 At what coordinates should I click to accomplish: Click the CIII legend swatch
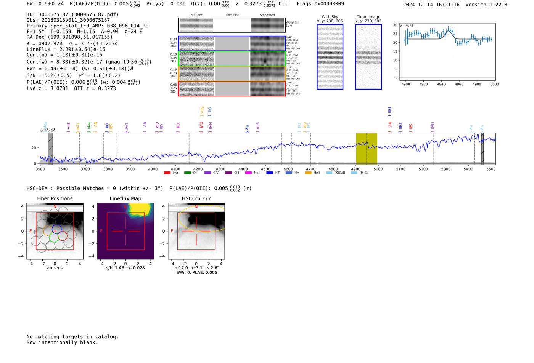click(x=228, y=173)
